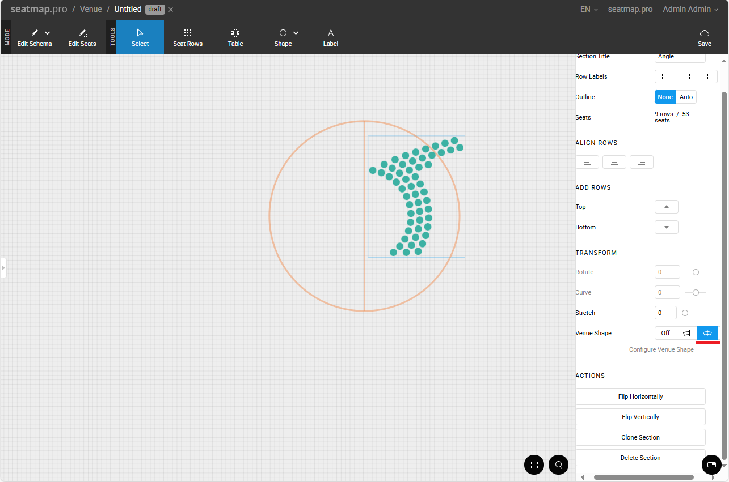Align rows to the center
This screenshot has height=482, width=729.
click(x=614, y=163)
